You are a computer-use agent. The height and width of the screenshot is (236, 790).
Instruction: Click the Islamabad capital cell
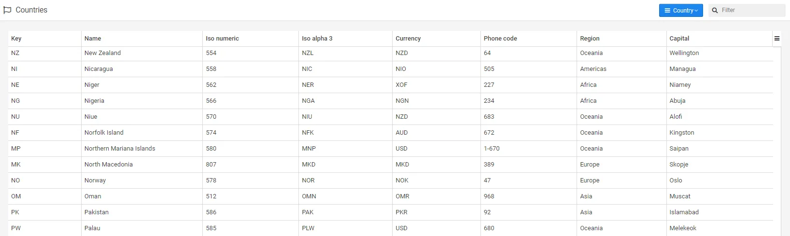coord(684,212)
